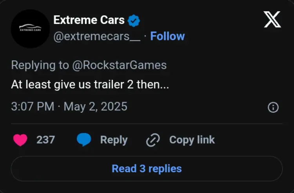Open the Extreme Cars display name
Screen dimensions: 294x193
(89, 20)
